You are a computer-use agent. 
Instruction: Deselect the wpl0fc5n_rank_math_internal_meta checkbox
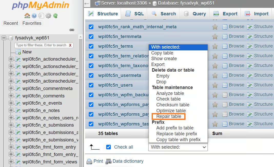click(x=91, y=27)
